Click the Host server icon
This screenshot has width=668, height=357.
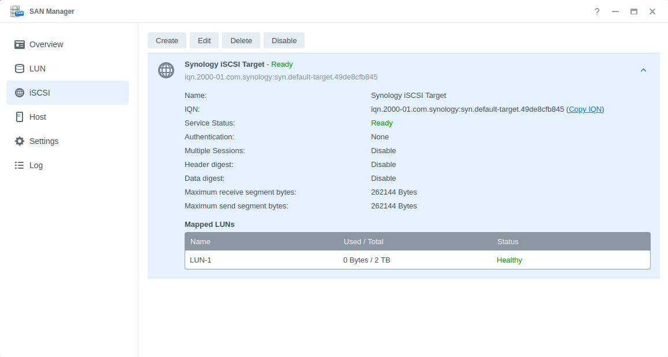(20, 117)
